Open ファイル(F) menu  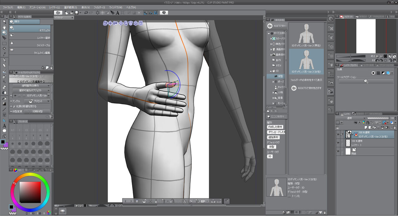click(x=8, y=7)
